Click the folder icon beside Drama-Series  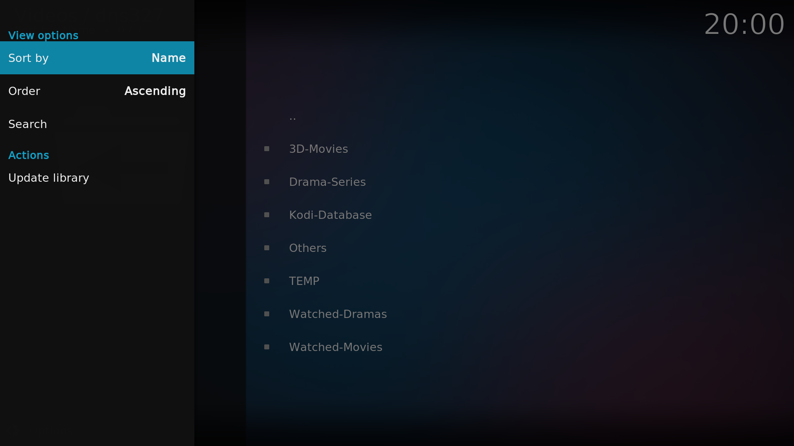(x=267, y=182)
